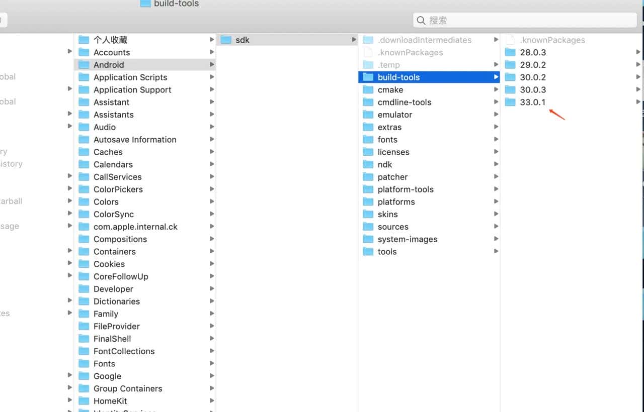Open the ndk folder icon

(x=369, y=164)
